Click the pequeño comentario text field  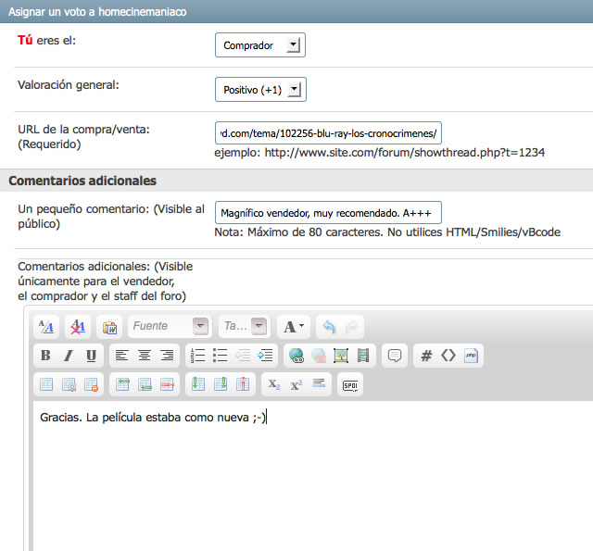[x=328, y=212]
